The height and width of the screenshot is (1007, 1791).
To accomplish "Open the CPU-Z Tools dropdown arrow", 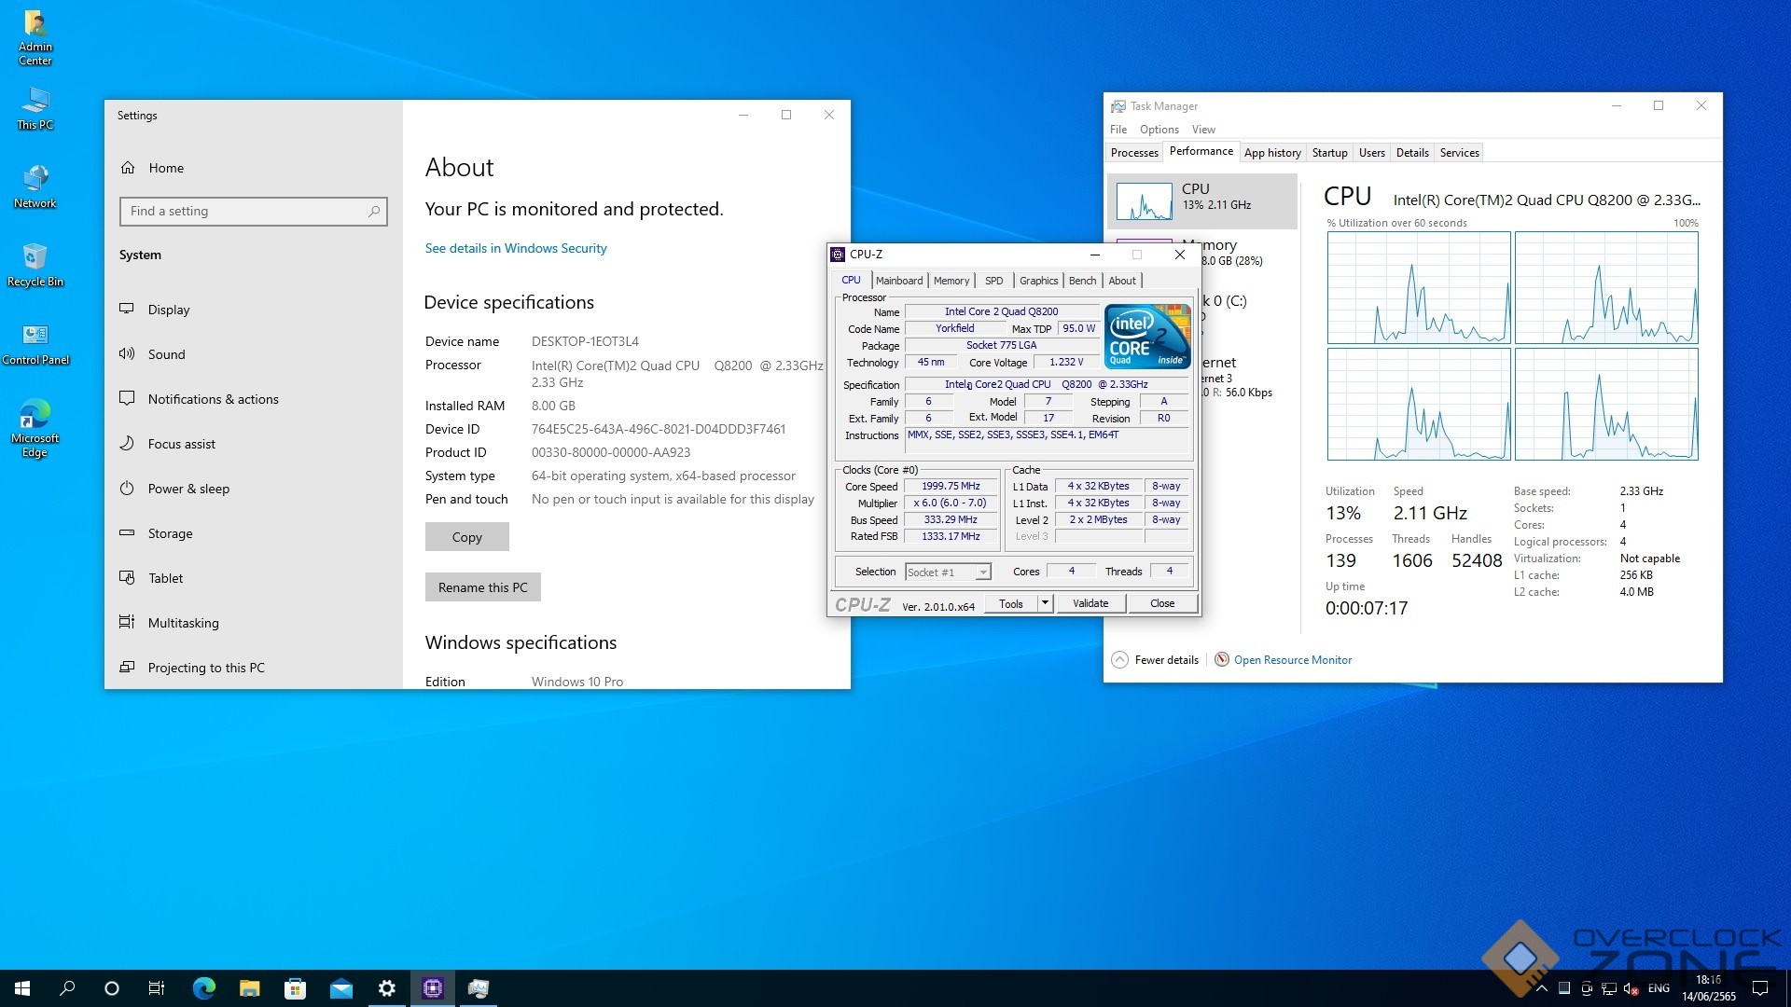I will click(x=1045, y=603).
